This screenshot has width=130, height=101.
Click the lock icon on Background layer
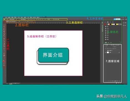tap(119, 52)
